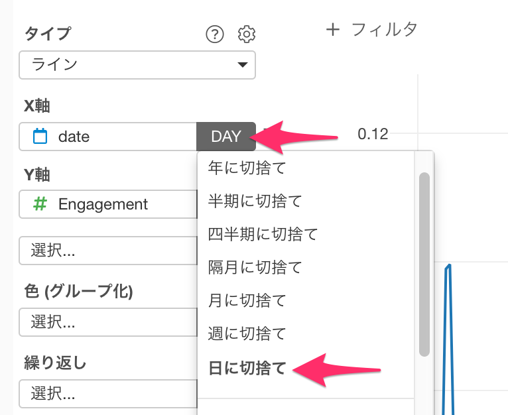Open the date X-axis column selector
508x415 pixels.
tap(108, 137)
